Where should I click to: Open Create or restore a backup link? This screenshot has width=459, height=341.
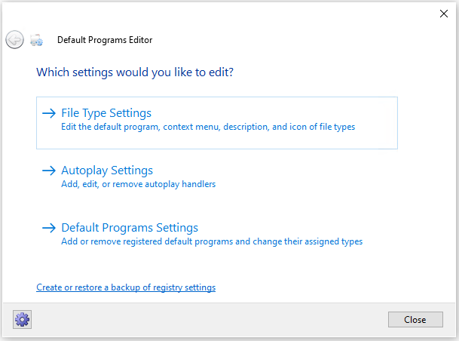click(126, 287)
